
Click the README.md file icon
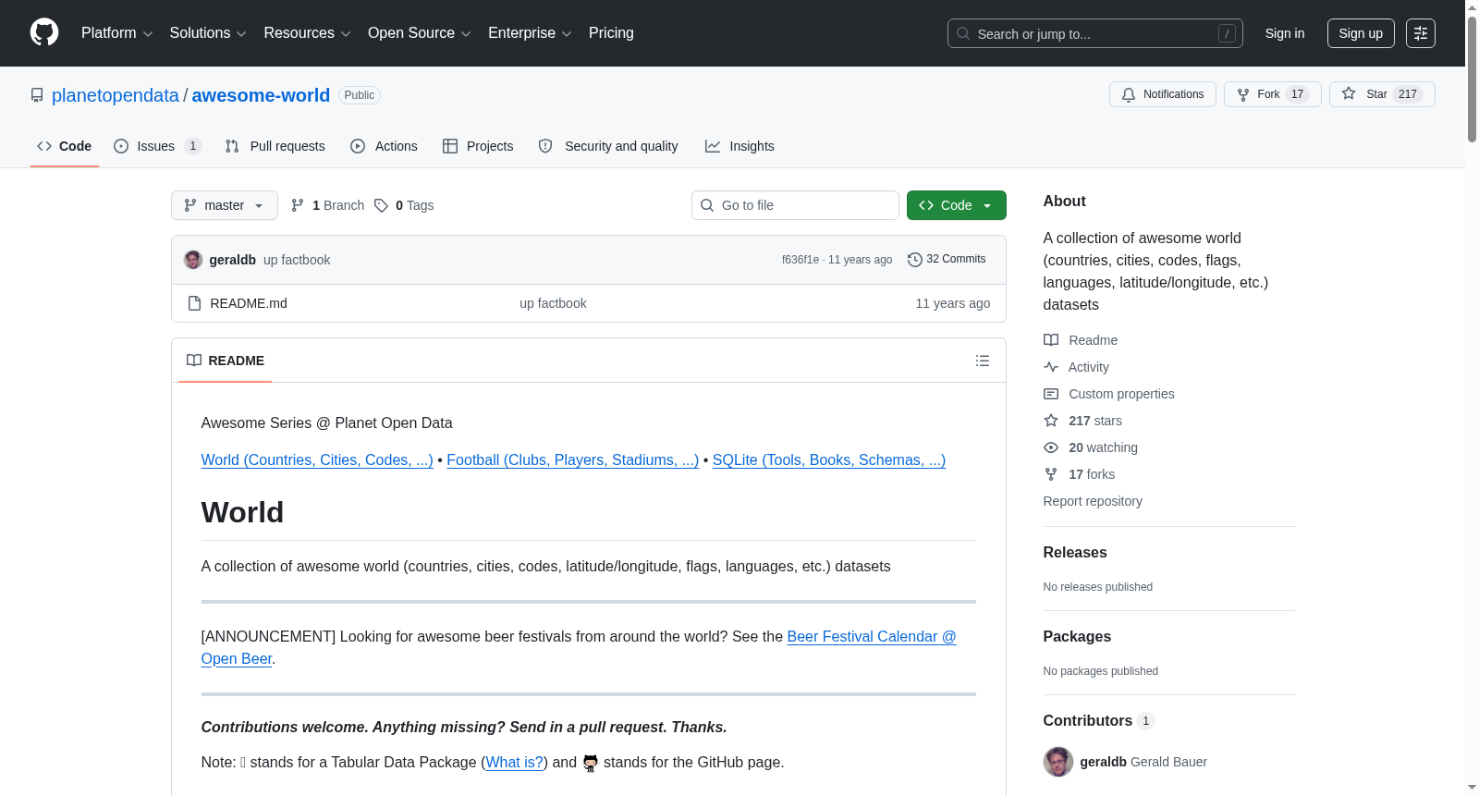pyautogui.click(x=194, y=303)
